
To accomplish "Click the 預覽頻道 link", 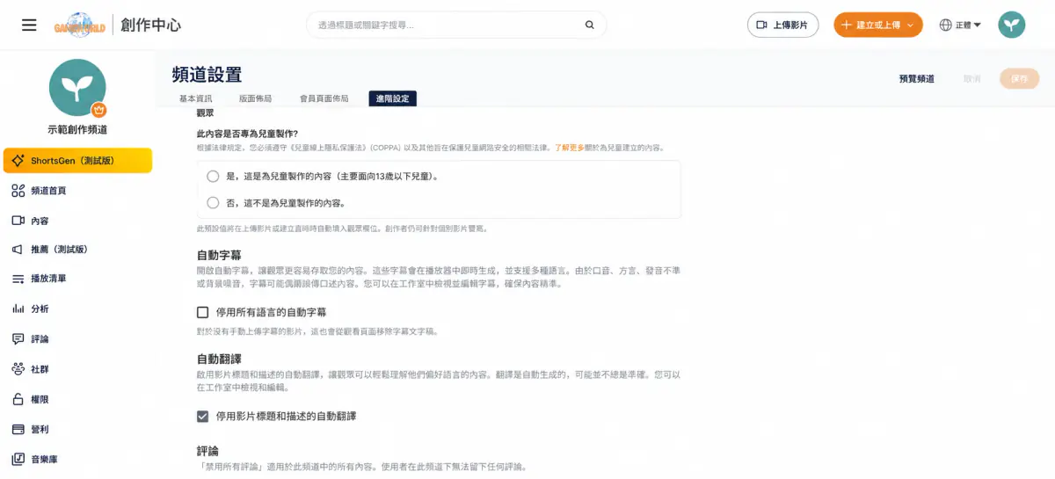I will 917,79.
